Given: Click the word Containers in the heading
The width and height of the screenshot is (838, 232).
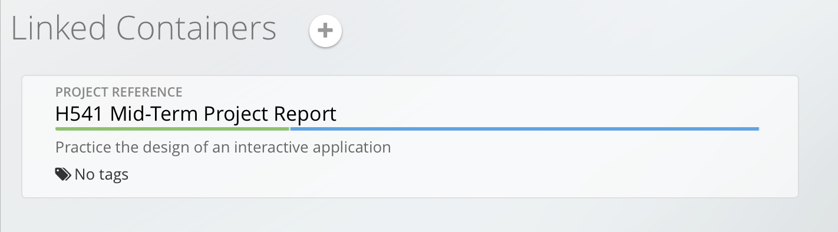Looking at the screenshot, I should click(x=196, y=28).
